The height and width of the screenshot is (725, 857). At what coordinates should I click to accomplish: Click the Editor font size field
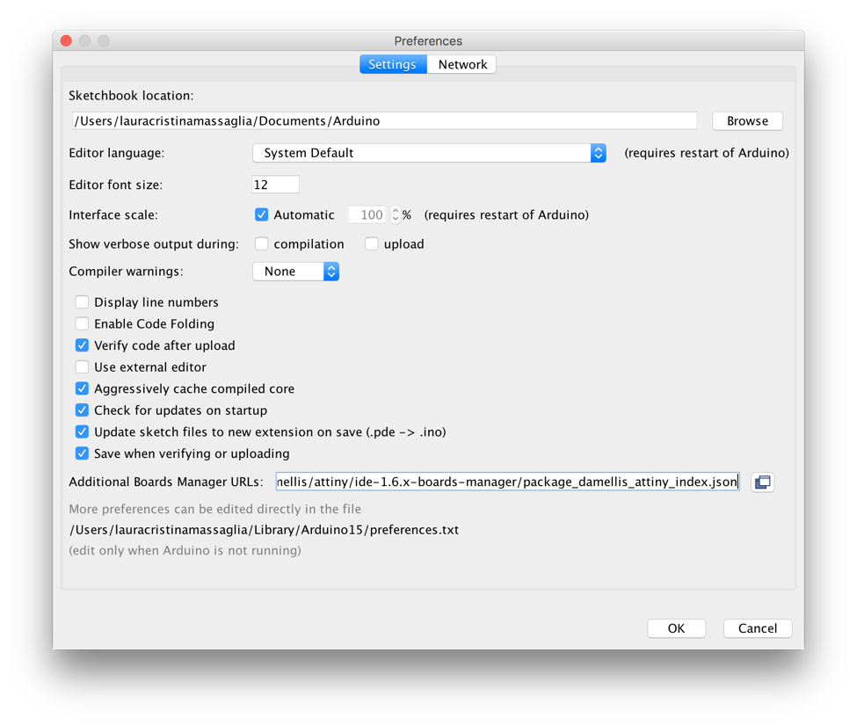[x=275, y=185]
